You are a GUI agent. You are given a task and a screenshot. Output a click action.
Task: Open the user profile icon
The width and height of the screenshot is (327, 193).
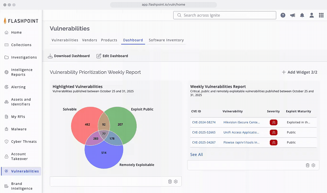click(312, 15)
